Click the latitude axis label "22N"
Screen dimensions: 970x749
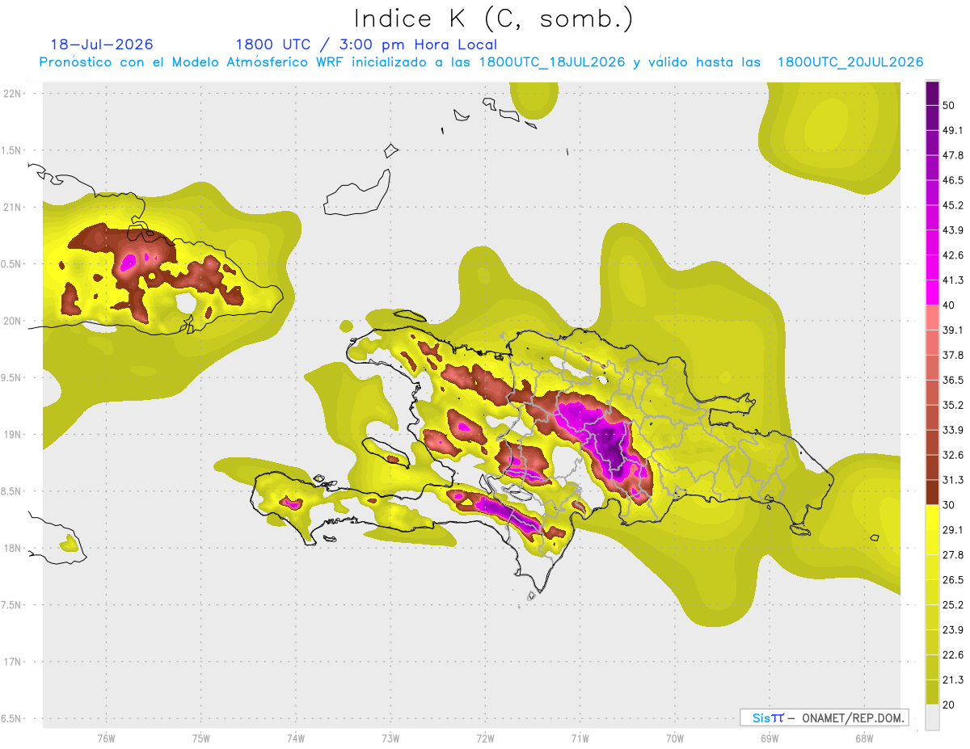(14, 93)
